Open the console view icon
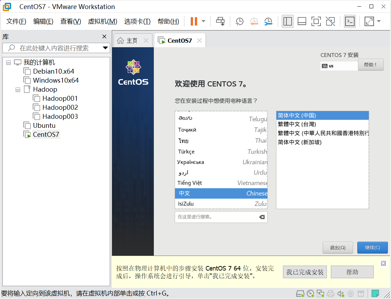The width and height of the screenshot is (391, 299). point(350,22)
